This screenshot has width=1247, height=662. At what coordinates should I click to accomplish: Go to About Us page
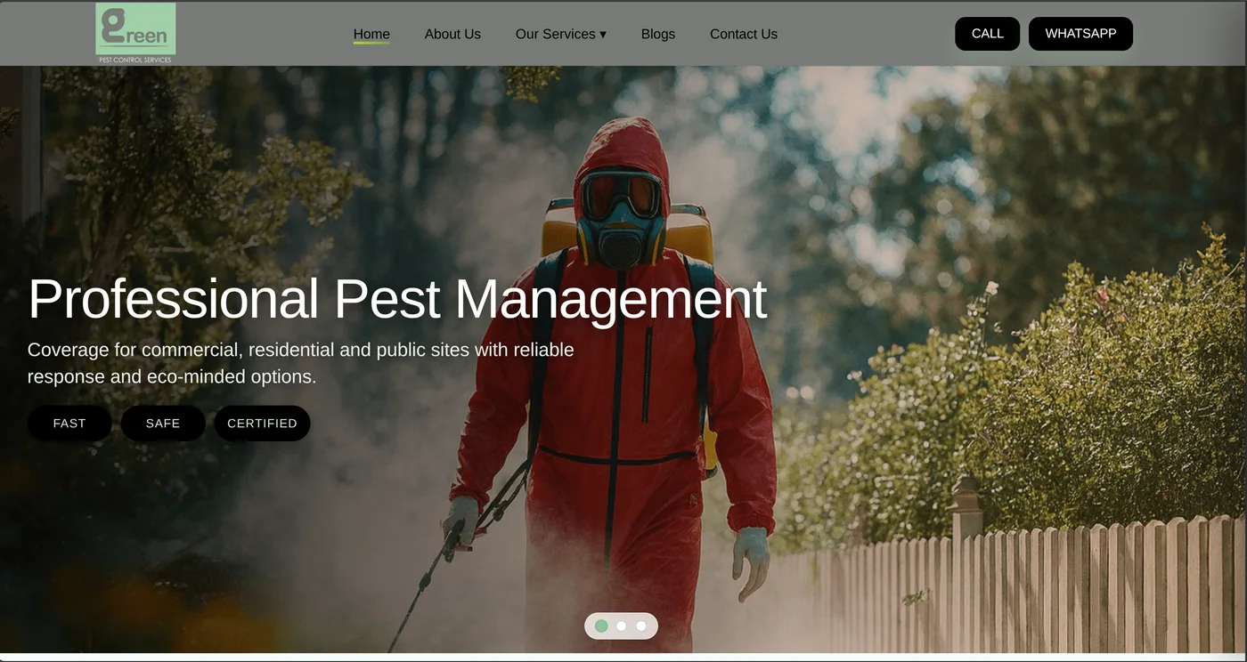tap(452, 34)
